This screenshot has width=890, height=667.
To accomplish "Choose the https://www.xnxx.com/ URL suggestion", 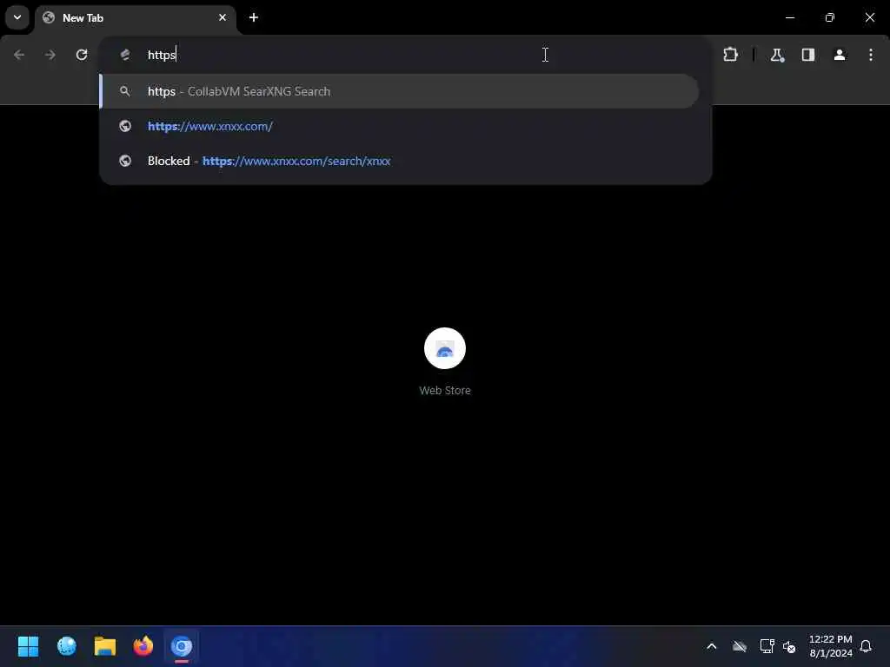I will pyautogui.click(x=399, y=126).
